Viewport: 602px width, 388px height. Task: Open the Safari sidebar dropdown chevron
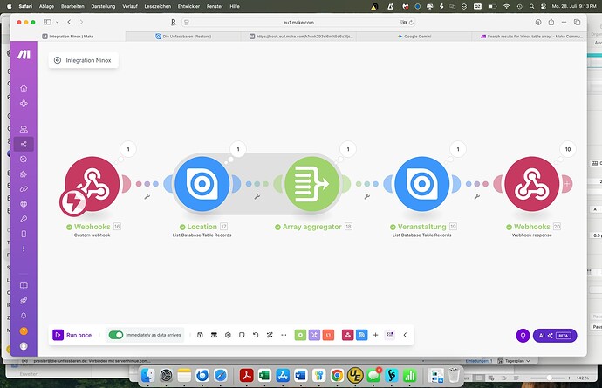[58, 23]
